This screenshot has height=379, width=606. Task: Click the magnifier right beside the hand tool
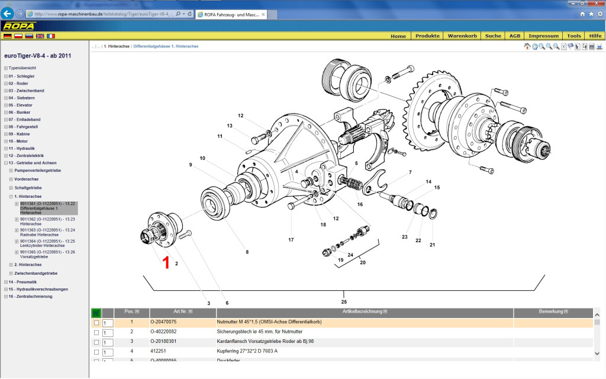click(x=542, y=46)
